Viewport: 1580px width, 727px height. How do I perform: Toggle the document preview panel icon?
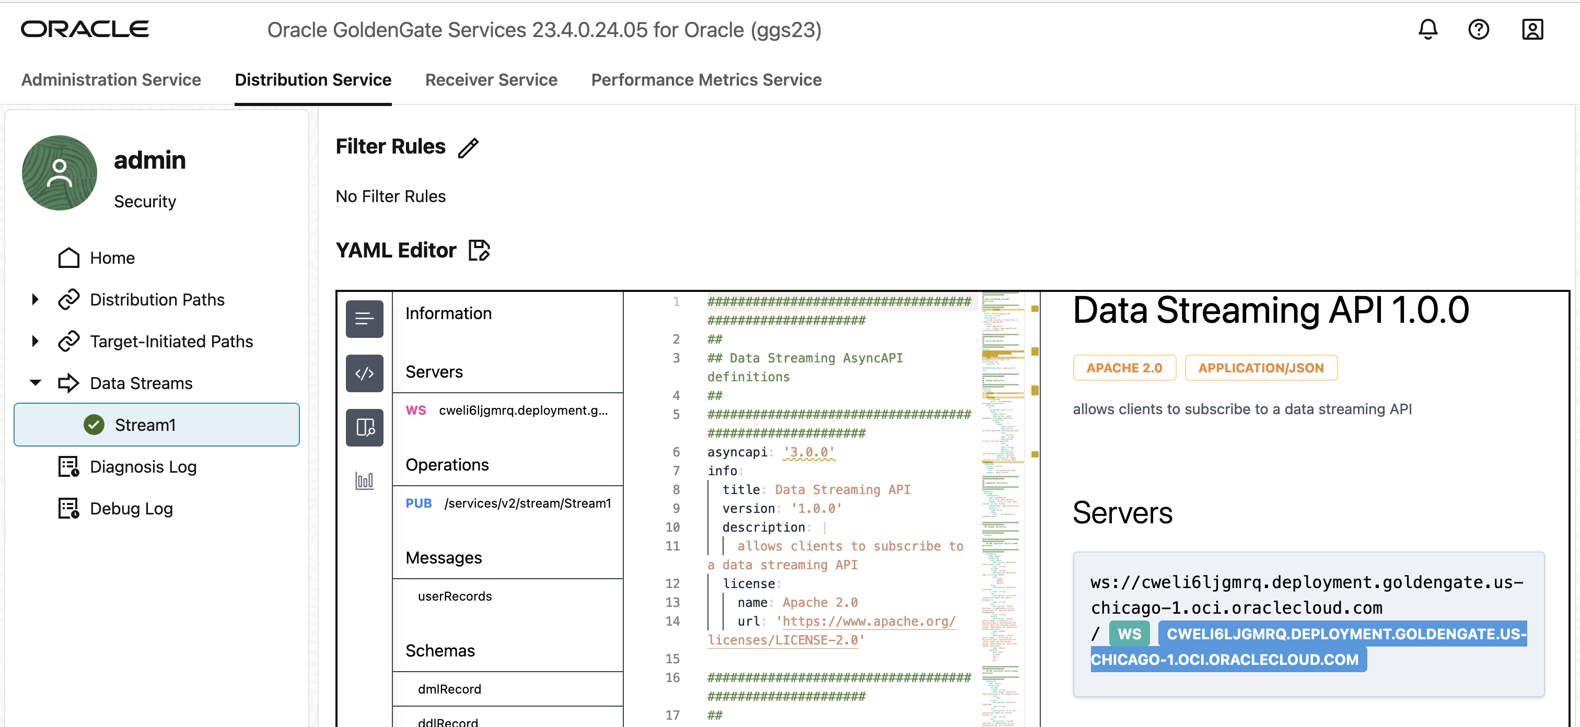coord(364,427)
